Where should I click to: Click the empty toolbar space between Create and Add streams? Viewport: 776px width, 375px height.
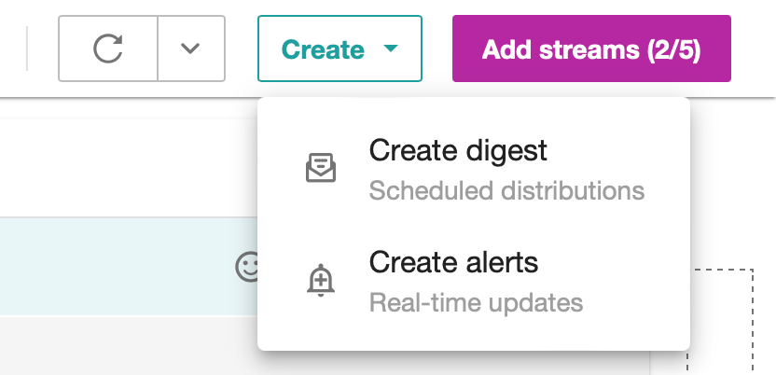pyautogui.click(x=437, y=49)
